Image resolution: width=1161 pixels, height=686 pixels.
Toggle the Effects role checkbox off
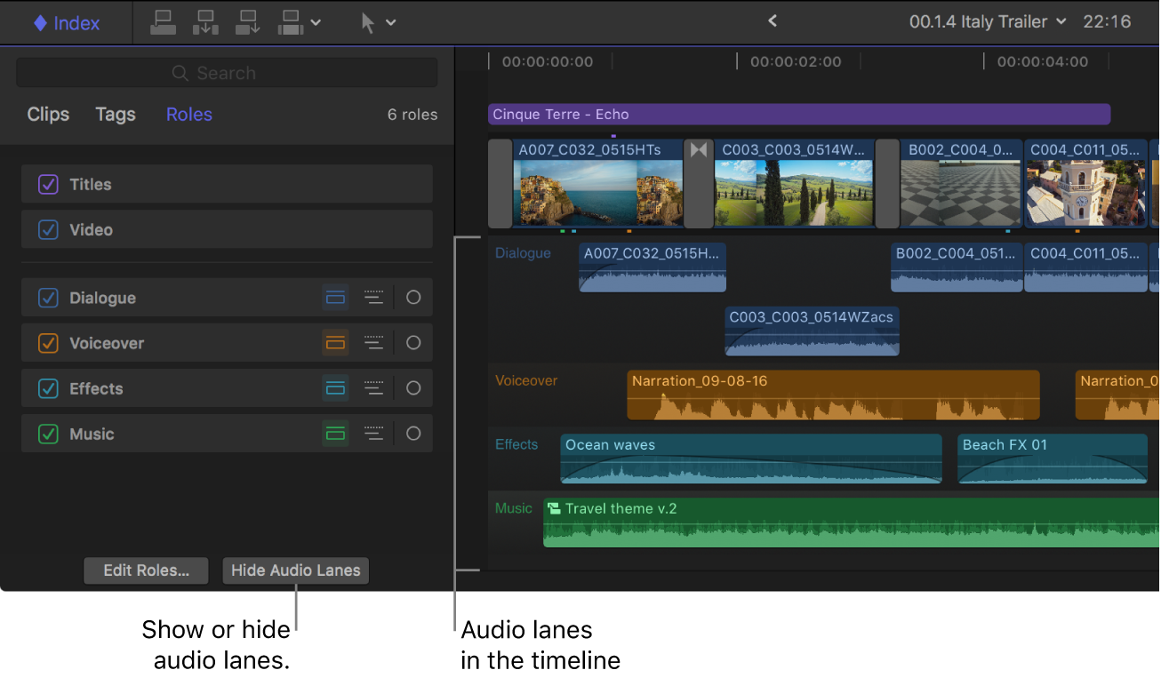pos(48,387)
